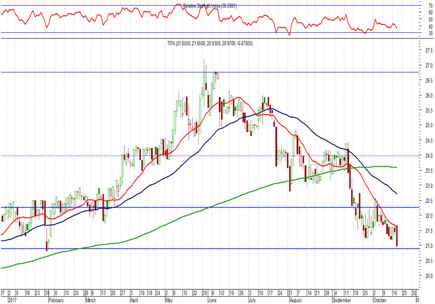This screenshot has height=304, width=435.
Task: Click the RSI scale value 50
Action: pyautogui.click(x=430, y=19)
